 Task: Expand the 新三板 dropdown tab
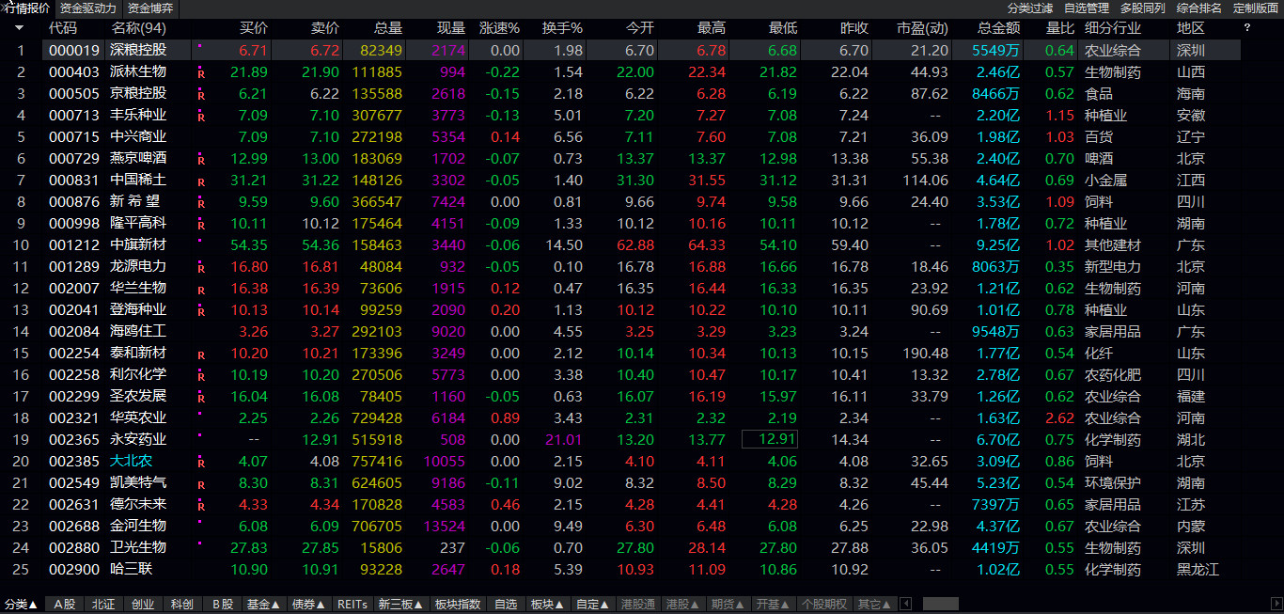(x=400, y=604)
